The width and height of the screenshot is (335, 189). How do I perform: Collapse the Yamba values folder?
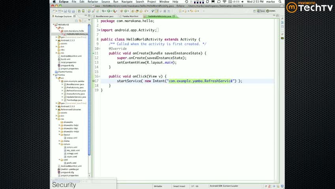(59, 144)
